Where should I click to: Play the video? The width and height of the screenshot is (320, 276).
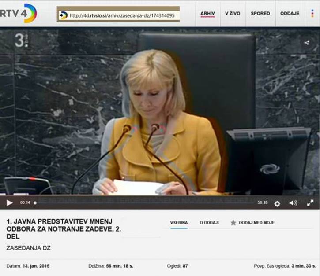click(9, 203)
